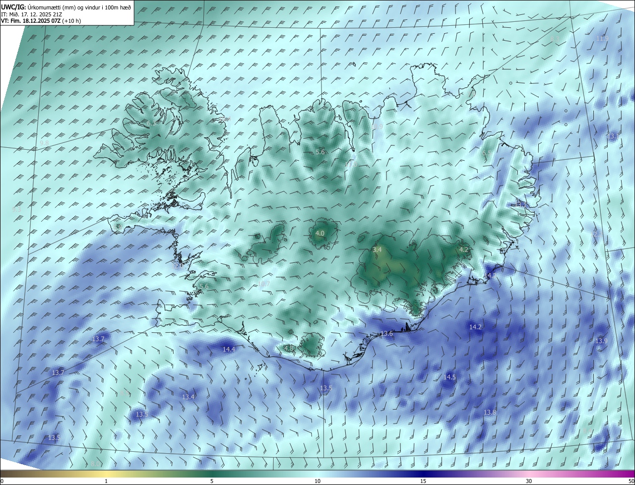
Task: Click the 4.2 value on eastern Vatnajökull
Action: (464, 249)
